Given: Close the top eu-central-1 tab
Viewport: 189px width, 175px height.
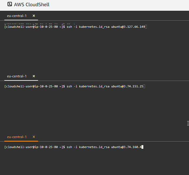Looking at the screenshot, I should [34, 16].
